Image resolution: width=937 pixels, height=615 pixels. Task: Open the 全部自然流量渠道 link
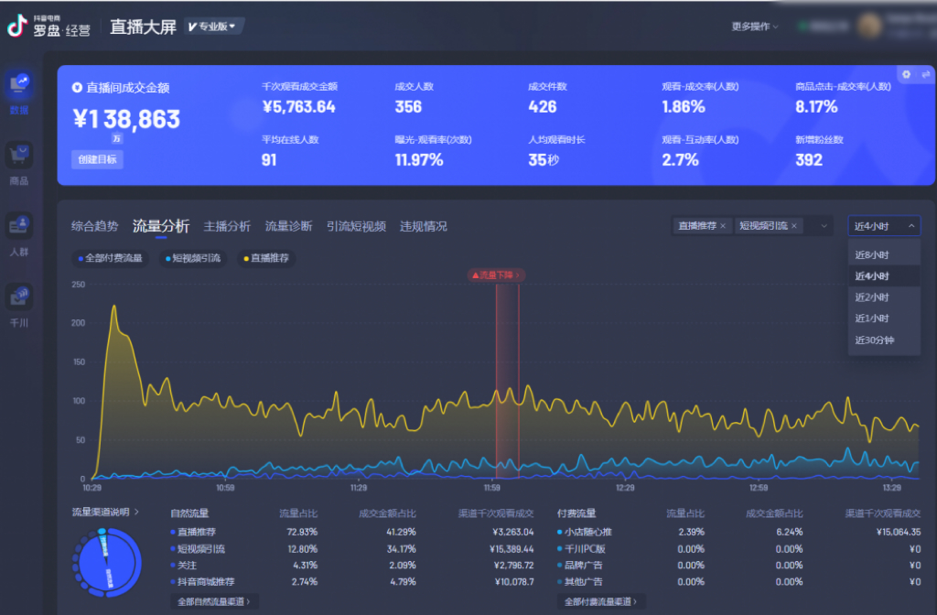coord(215,601)
